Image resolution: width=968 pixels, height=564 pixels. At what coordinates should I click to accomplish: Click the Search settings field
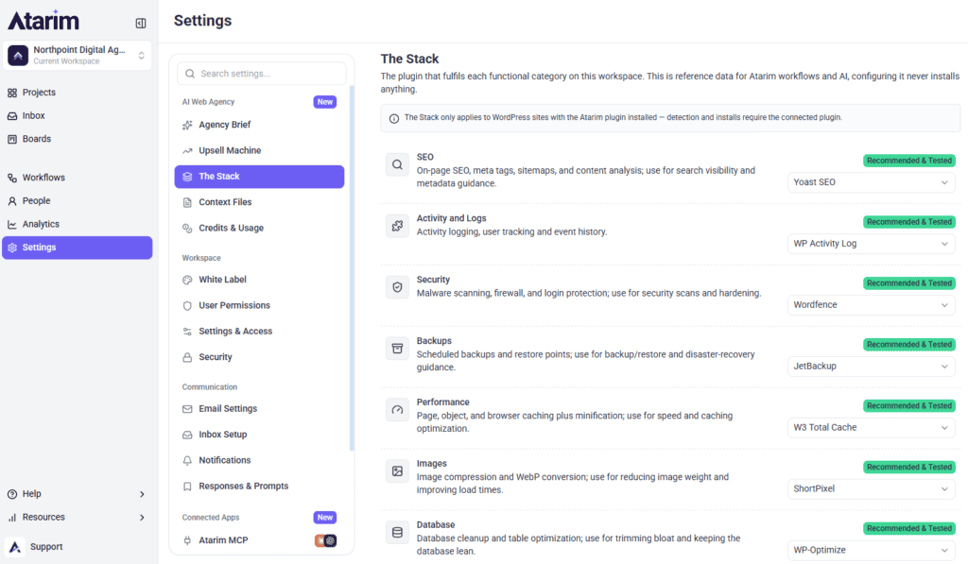262,74
